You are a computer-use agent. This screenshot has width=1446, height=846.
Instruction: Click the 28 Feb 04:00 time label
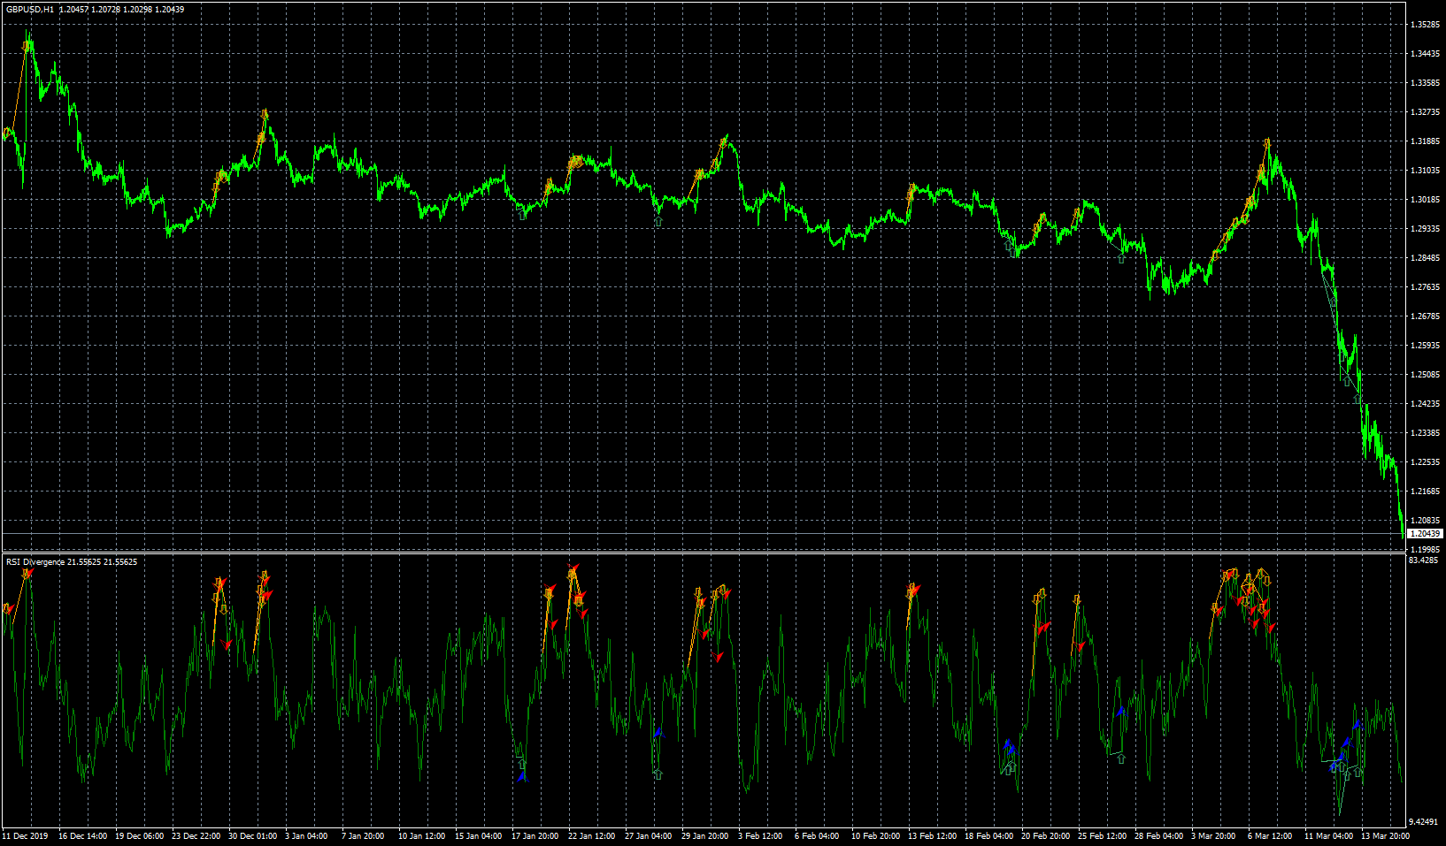pos(1158,835)
